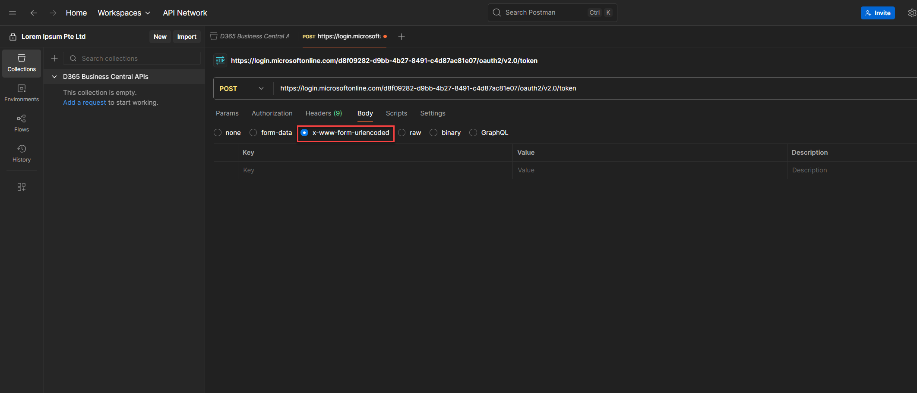Go to Home
This screenshot has height=393, width=917.
tap(76, 13)
